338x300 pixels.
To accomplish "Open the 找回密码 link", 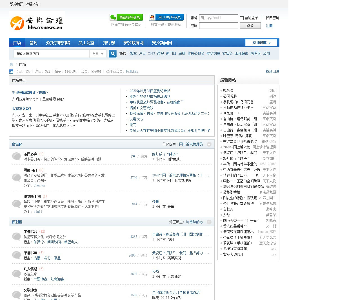I will click(x=272, y=18).
